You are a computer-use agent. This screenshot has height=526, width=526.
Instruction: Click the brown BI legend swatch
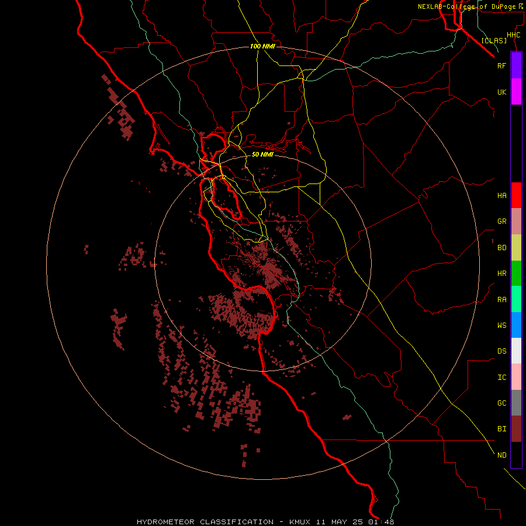[516, 429]
